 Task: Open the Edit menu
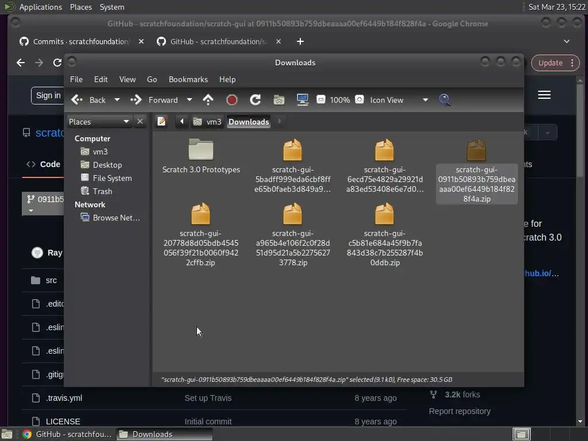coord(101,79)
